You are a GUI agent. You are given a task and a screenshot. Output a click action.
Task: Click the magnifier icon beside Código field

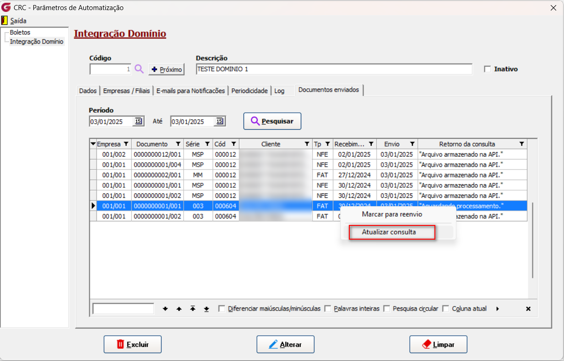[139, 69]
